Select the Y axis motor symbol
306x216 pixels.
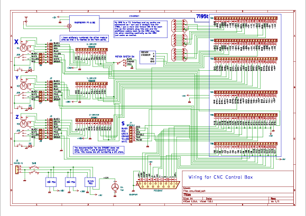(x=23, y=86)
